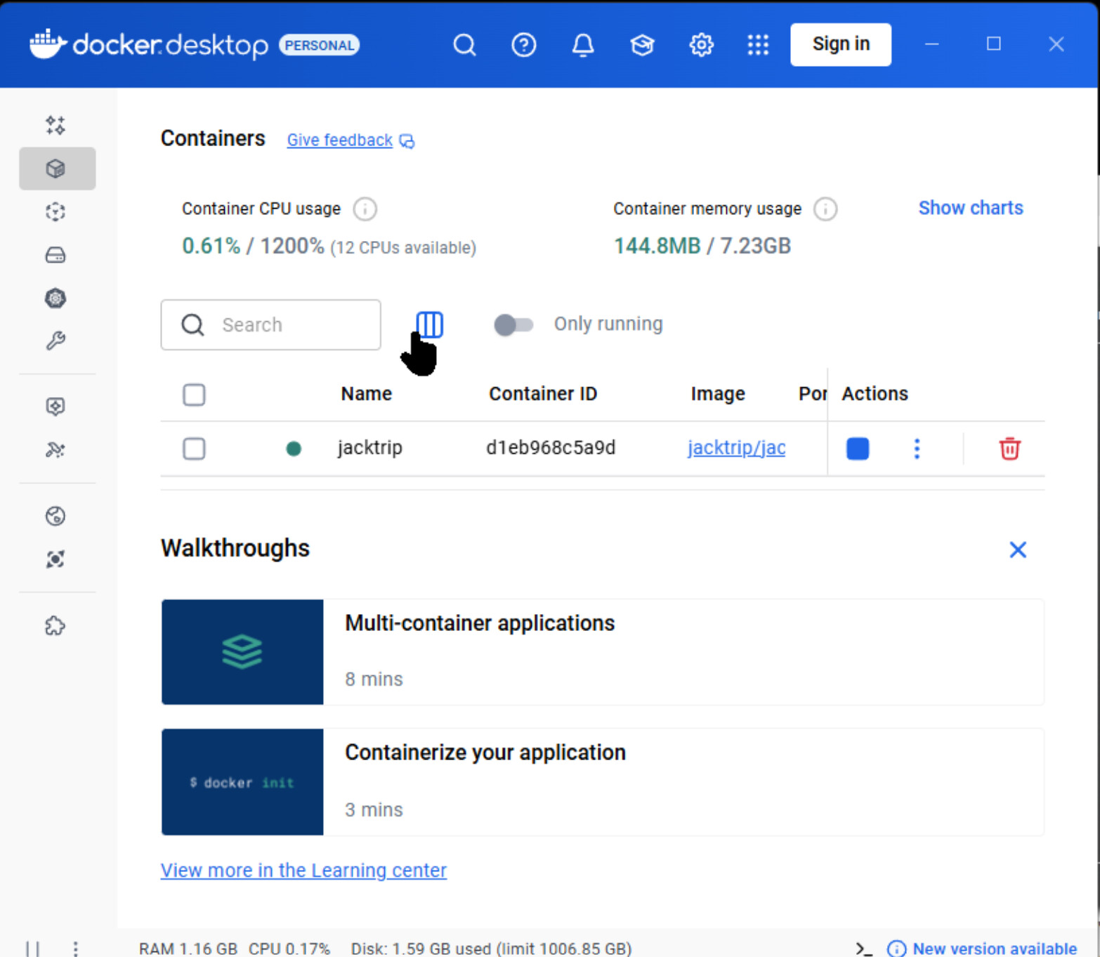Viewport: 1100px width, 957px height.
Task: Open Docker Scout in the sidebar
Action: (x=55, y=559)
